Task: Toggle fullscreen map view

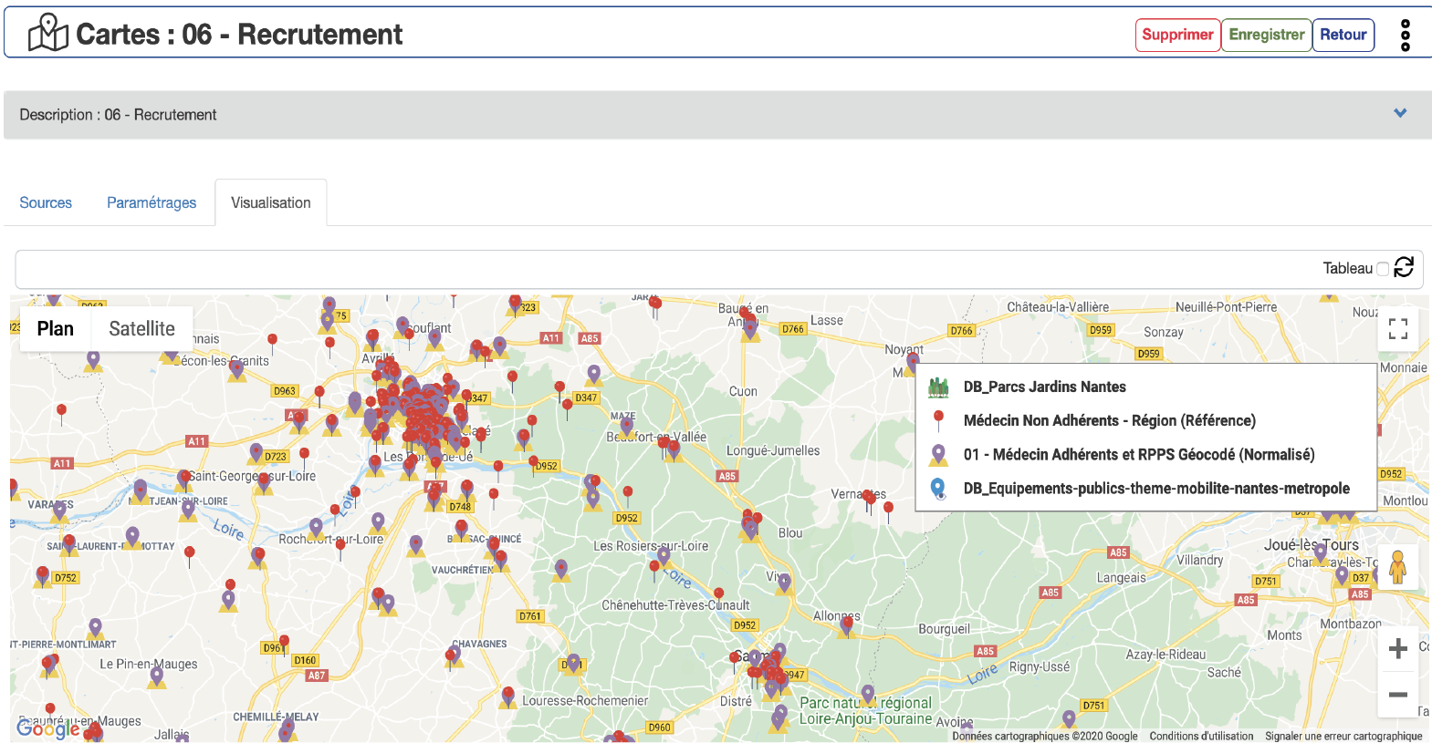Action: [x=1397, y=329]
